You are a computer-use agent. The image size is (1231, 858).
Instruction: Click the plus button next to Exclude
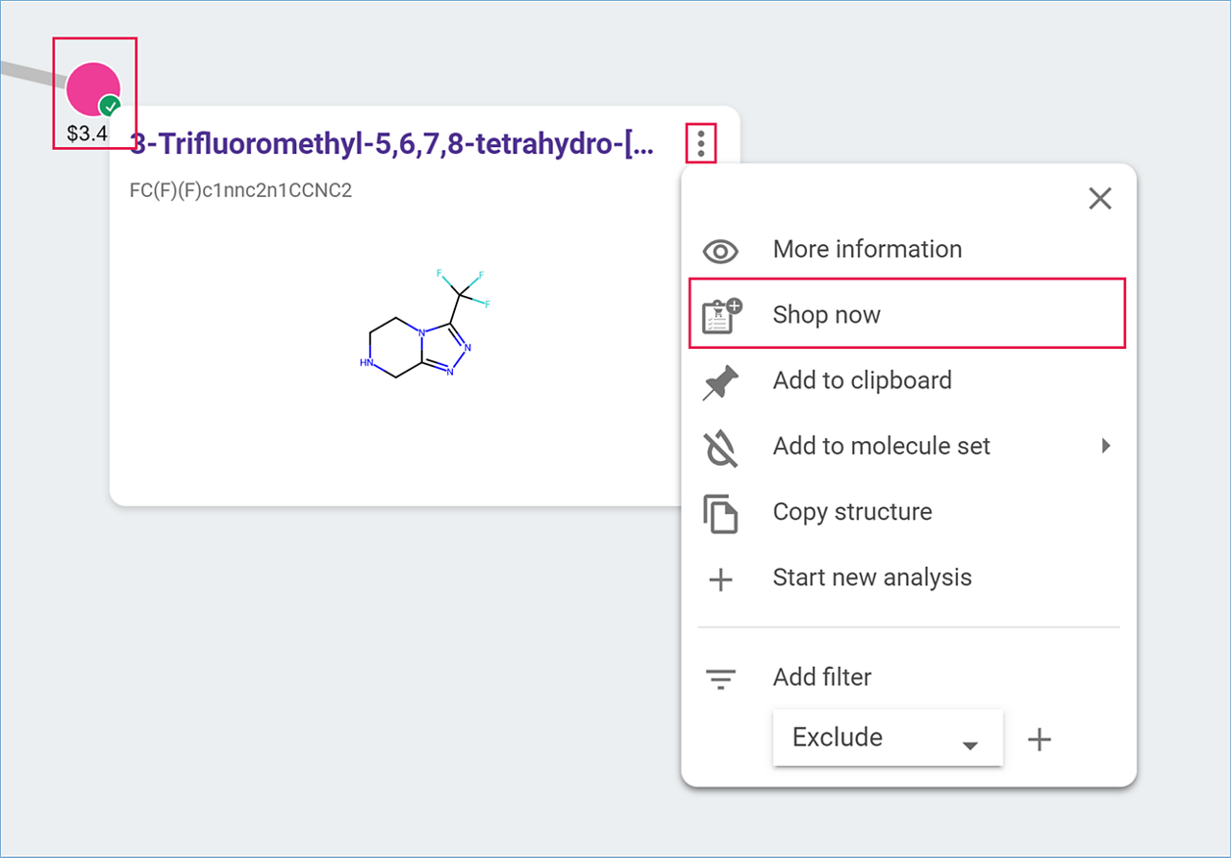[x=1040, y=739]
